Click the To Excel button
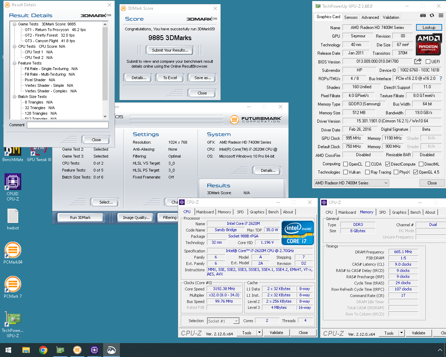This screenshot has height=357, width=446. point(170,78)
